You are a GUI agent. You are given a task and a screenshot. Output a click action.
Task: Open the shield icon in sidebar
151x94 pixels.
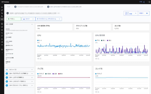click(x=2, y=36)
